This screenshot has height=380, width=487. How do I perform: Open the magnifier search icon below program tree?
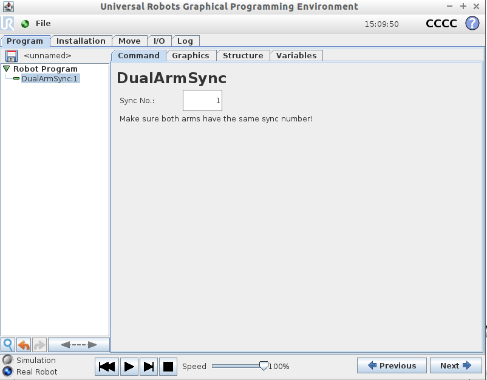(8, 345)
